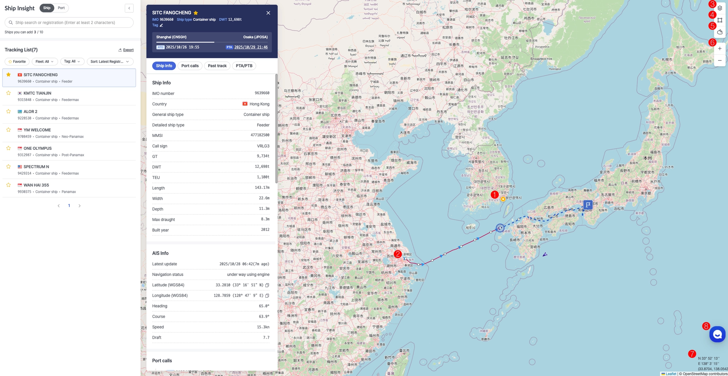The image size is (728, 376).
Task: Open the chat support bubble
Action: [717, 334]
